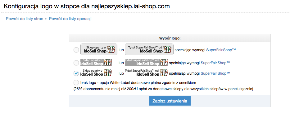Open the 'Powrót do listy stron' link
Image resolution: width=290 pixels, height=117 pixels.
[x=25, y=19]
